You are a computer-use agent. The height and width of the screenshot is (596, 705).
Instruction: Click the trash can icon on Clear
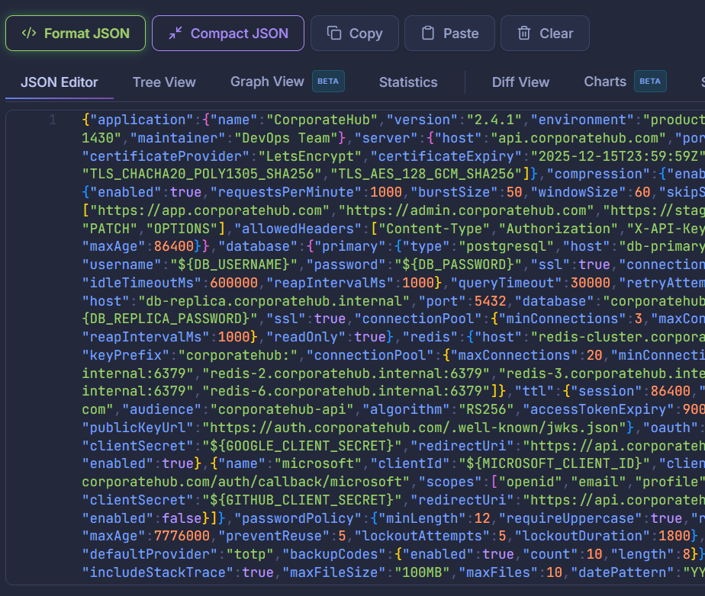click(524, 34)
